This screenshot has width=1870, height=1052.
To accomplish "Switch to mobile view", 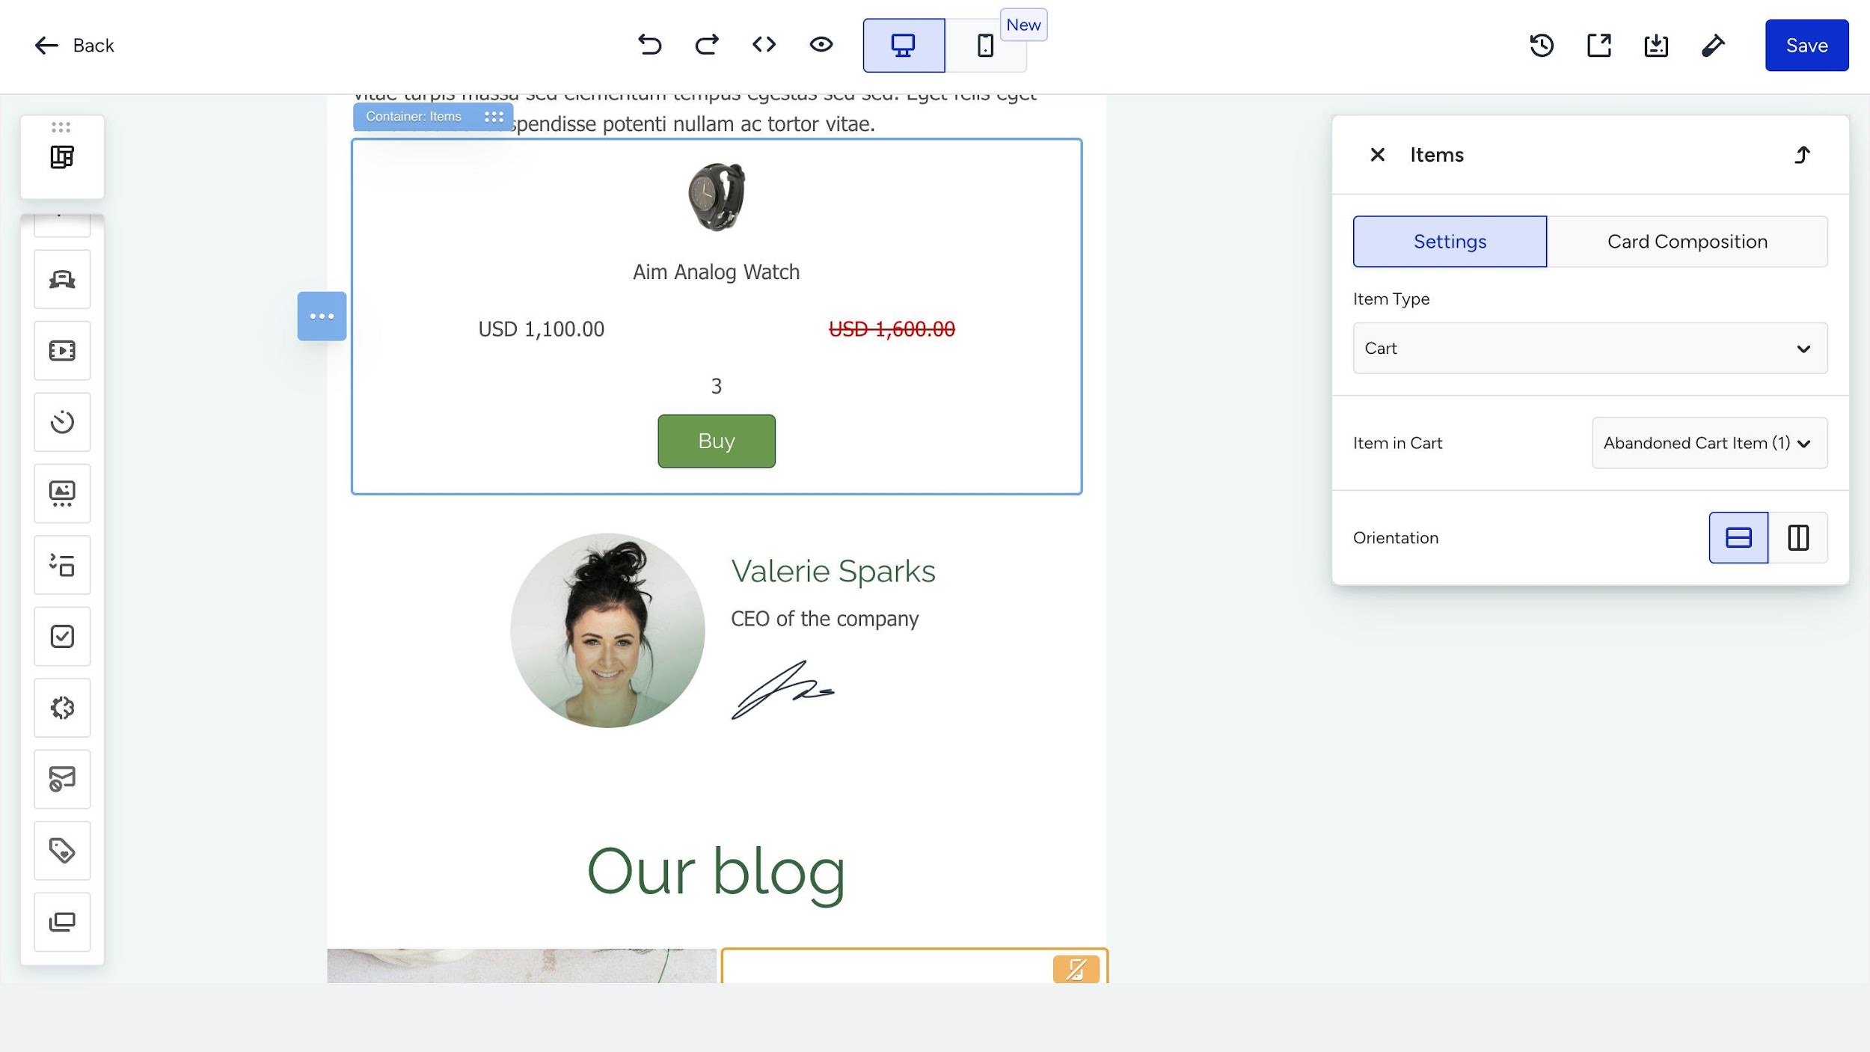I will (x=985, y=46).
